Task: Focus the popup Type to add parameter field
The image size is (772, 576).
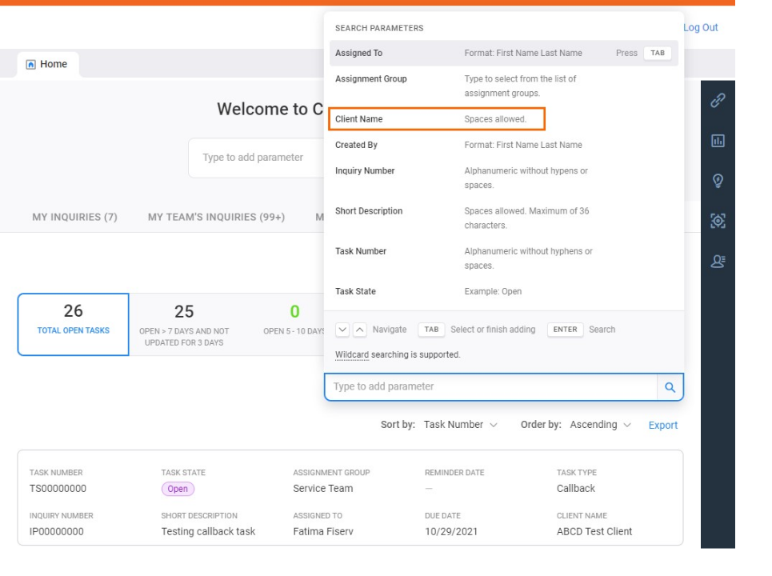Action: 491,387
